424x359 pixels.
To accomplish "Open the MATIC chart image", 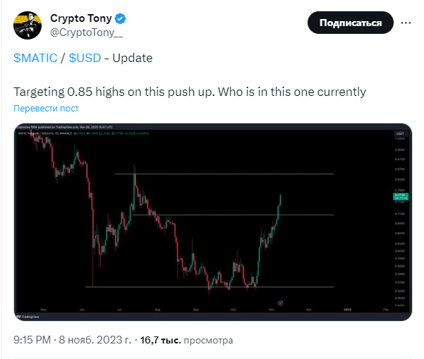I will [213, 222].
